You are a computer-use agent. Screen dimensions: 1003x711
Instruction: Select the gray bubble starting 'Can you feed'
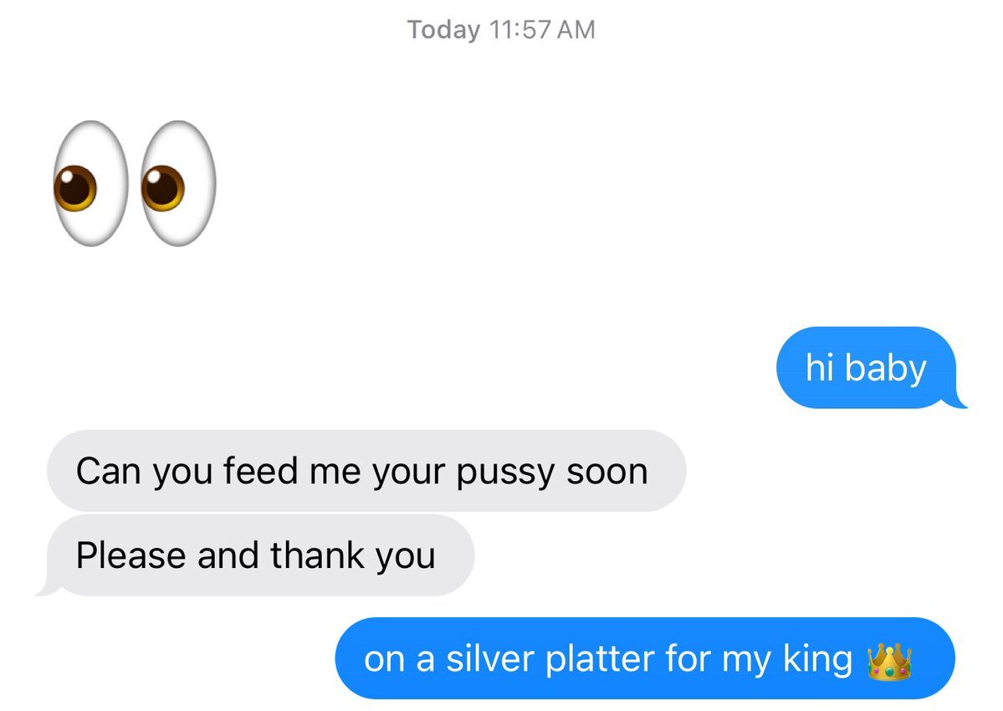[366, 471]
